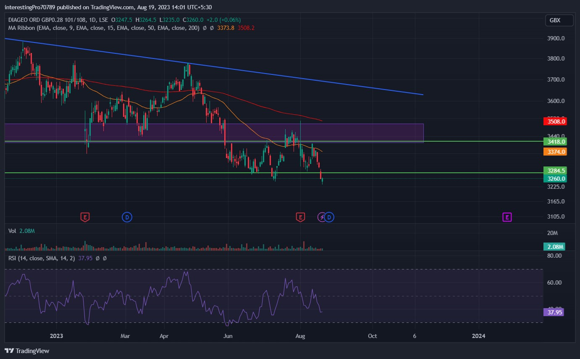Select the RSI (14, close, SMA, 14, 2) legend
The image size is (580, 359).
pos(42,258)
